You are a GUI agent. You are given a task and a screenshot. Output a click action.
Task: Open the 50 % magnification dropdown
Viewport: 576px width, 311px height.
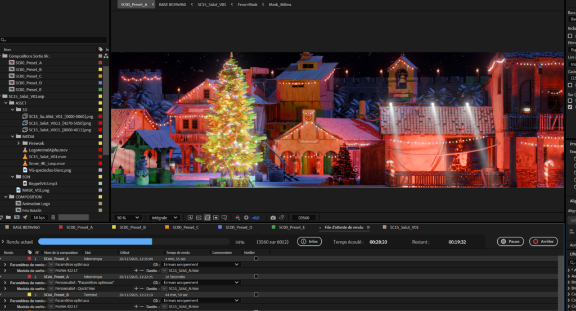pos(128,217)
